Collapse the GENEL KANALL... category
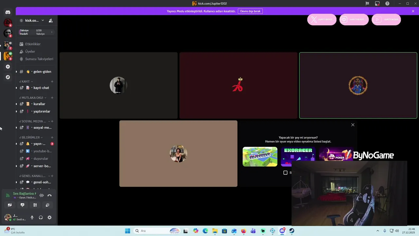This screenshot has width=419, height=236. click(x=34, y=176)
